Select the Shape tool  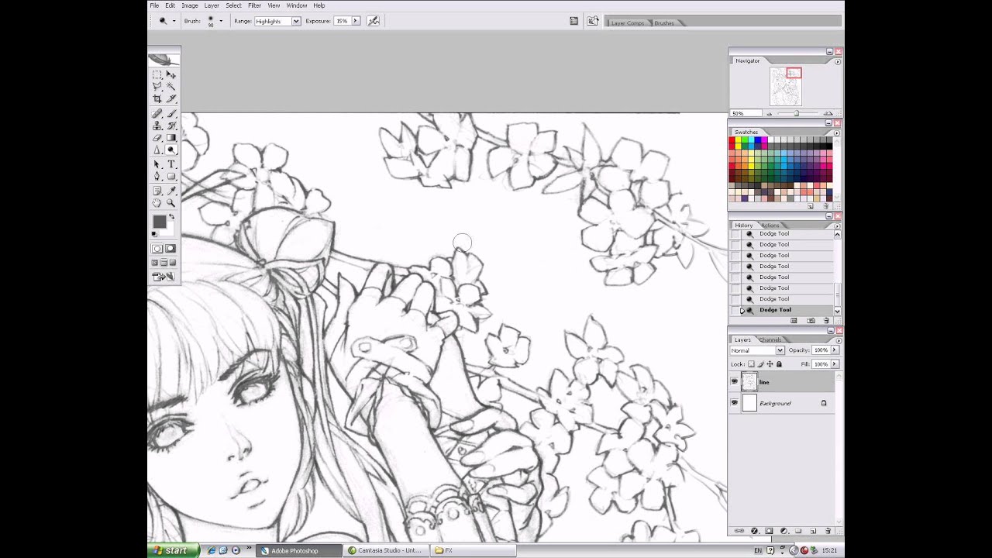tap(171, 177)
